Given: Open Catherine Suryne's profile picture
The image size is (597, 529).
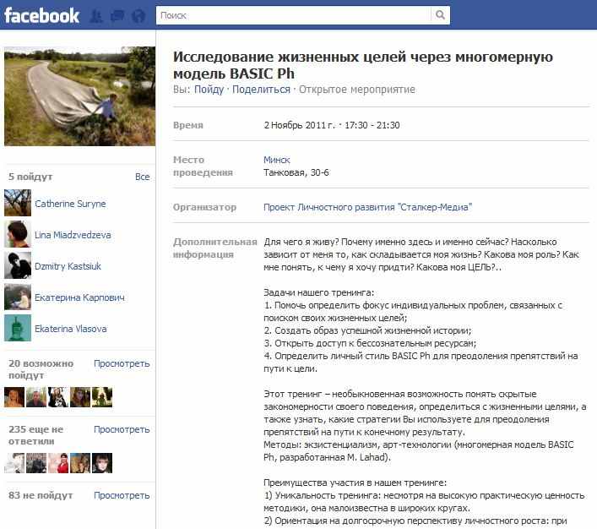Looking at the screenshot, I should 18,203.
